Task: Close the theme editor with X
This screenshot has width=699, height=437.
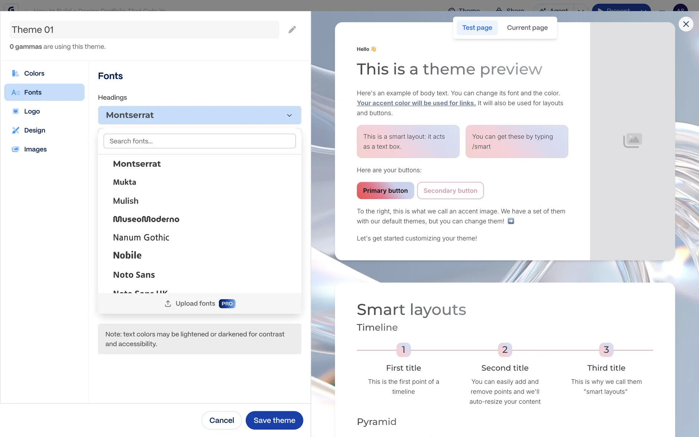Action: [686, 24]
